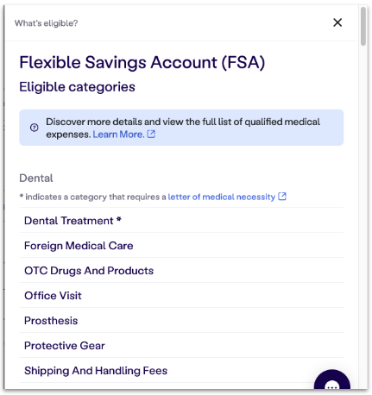The image size is (372, 395).
Task: Close the What's eligible panel
Action: [337, 22]
